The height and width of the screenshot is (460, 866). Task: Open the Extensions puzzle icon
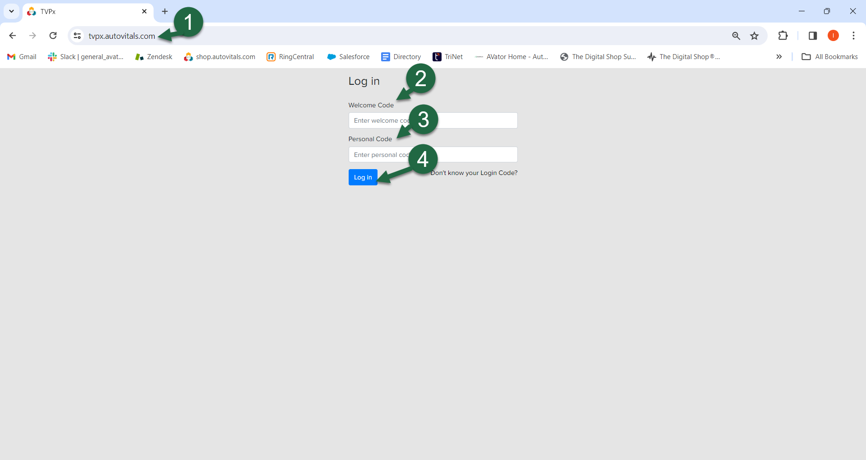coord(783,36)
